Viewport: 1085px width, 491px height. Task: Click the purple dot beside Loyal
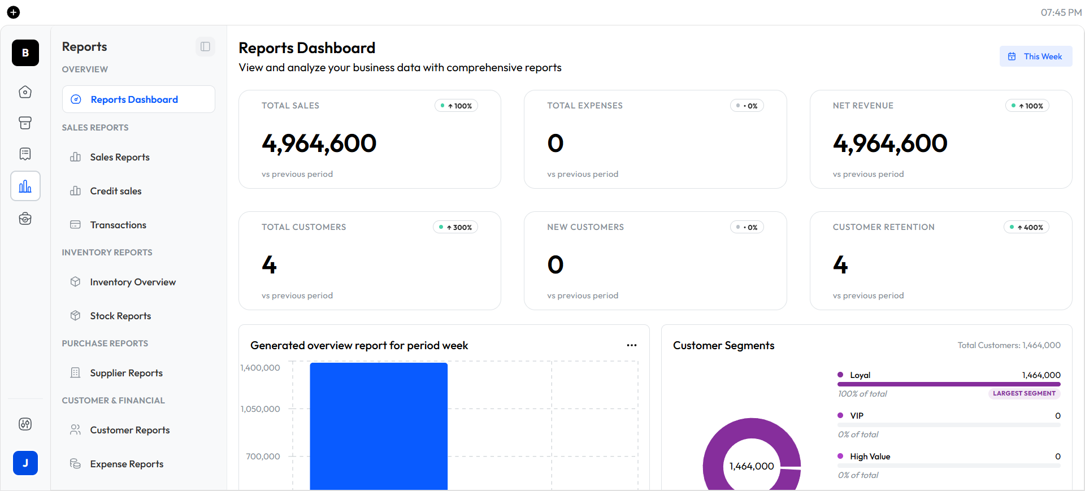point(840,375)
